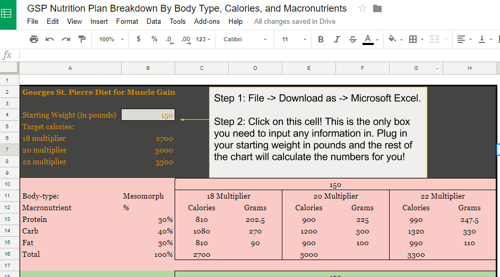Click 'Georges St. Pierre Diet' title cell
This screenshot has width=500, height=277.
tap(99, 92)
